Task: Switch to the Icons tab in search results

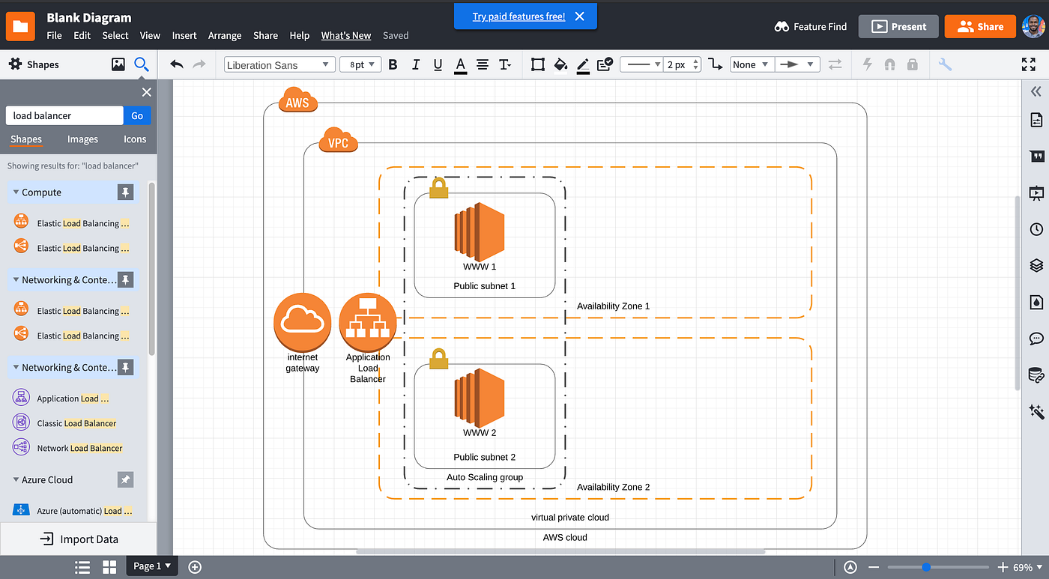Action: click(x=135, y=139)
